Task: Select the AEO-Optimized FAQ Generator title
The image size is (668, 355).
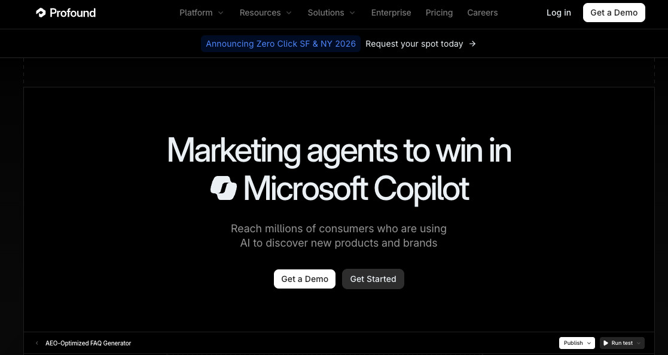Action: tap(88, 343)
